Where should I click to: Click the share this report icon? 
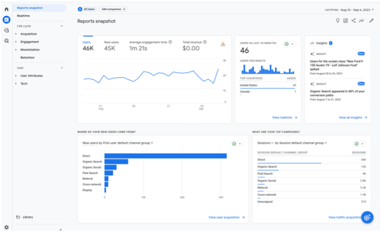click(354, 21)
